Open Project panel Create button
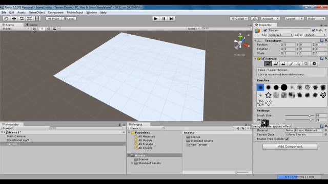Screen dimensions: 328x184 click(x=134, y=128)
